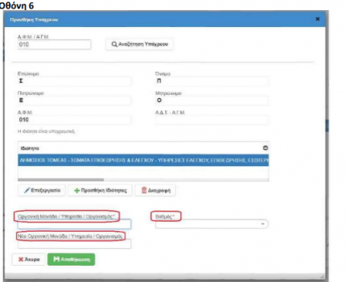Screen dimensions: 348x282
Task: Select the highlighted ΔΗΜΟΣΙΟΣ ΤΟΜΕΑΣ row
Action: tap(143, 160)
